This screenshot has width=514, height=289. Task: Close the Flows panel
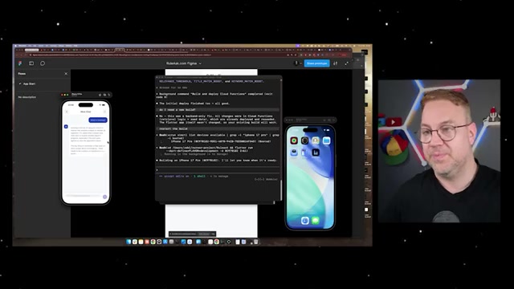click(66, 74)
